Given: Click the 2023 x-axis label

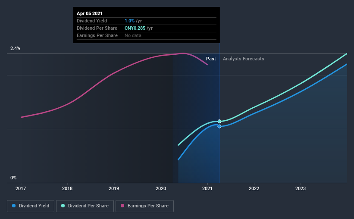Looking at the screenshot, I should [x=301, y=188].
